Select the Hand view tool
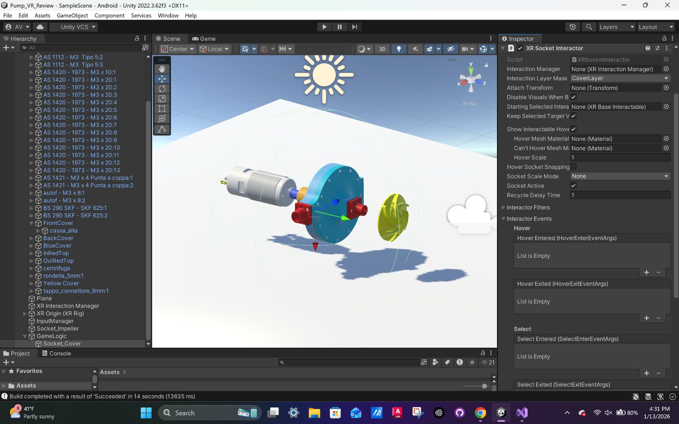 pos(162,69)
